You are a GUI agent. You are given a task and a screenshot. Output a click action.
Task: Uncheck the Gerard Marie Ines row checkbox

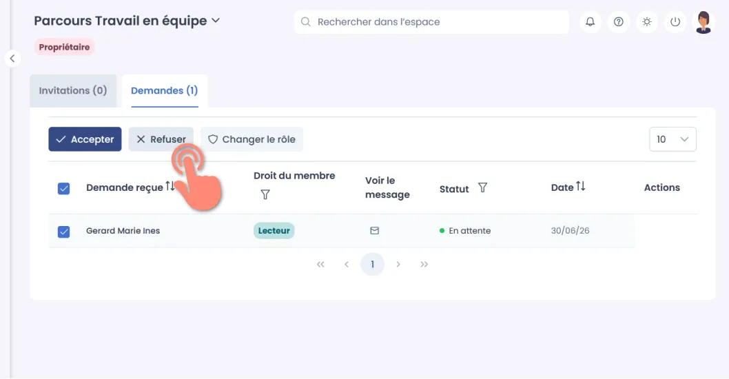point(63,231)
